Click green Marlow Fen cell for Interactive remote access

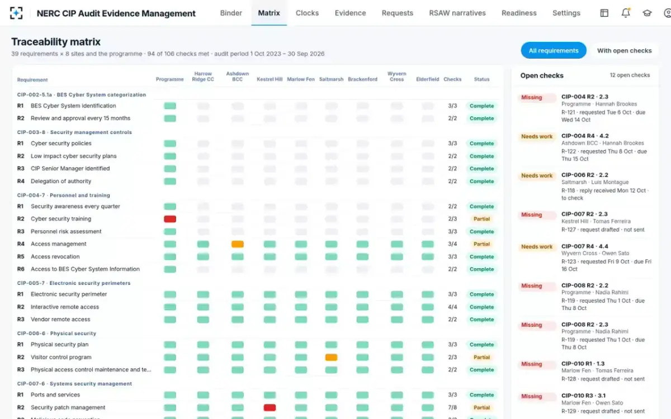pos(301,307)
